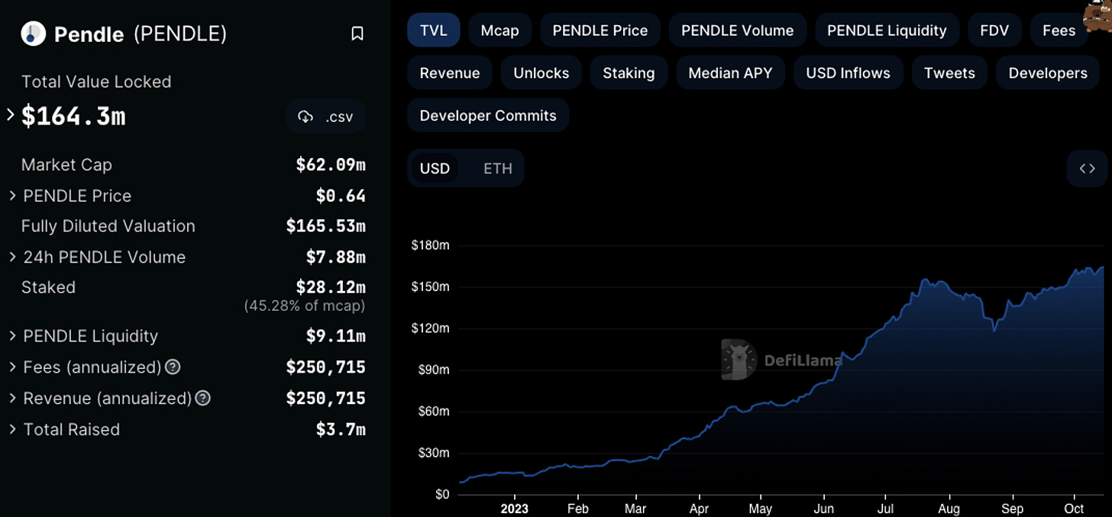Click Total Raised value $3.7m
This screenshot has height=517, width=1112.
341,430
